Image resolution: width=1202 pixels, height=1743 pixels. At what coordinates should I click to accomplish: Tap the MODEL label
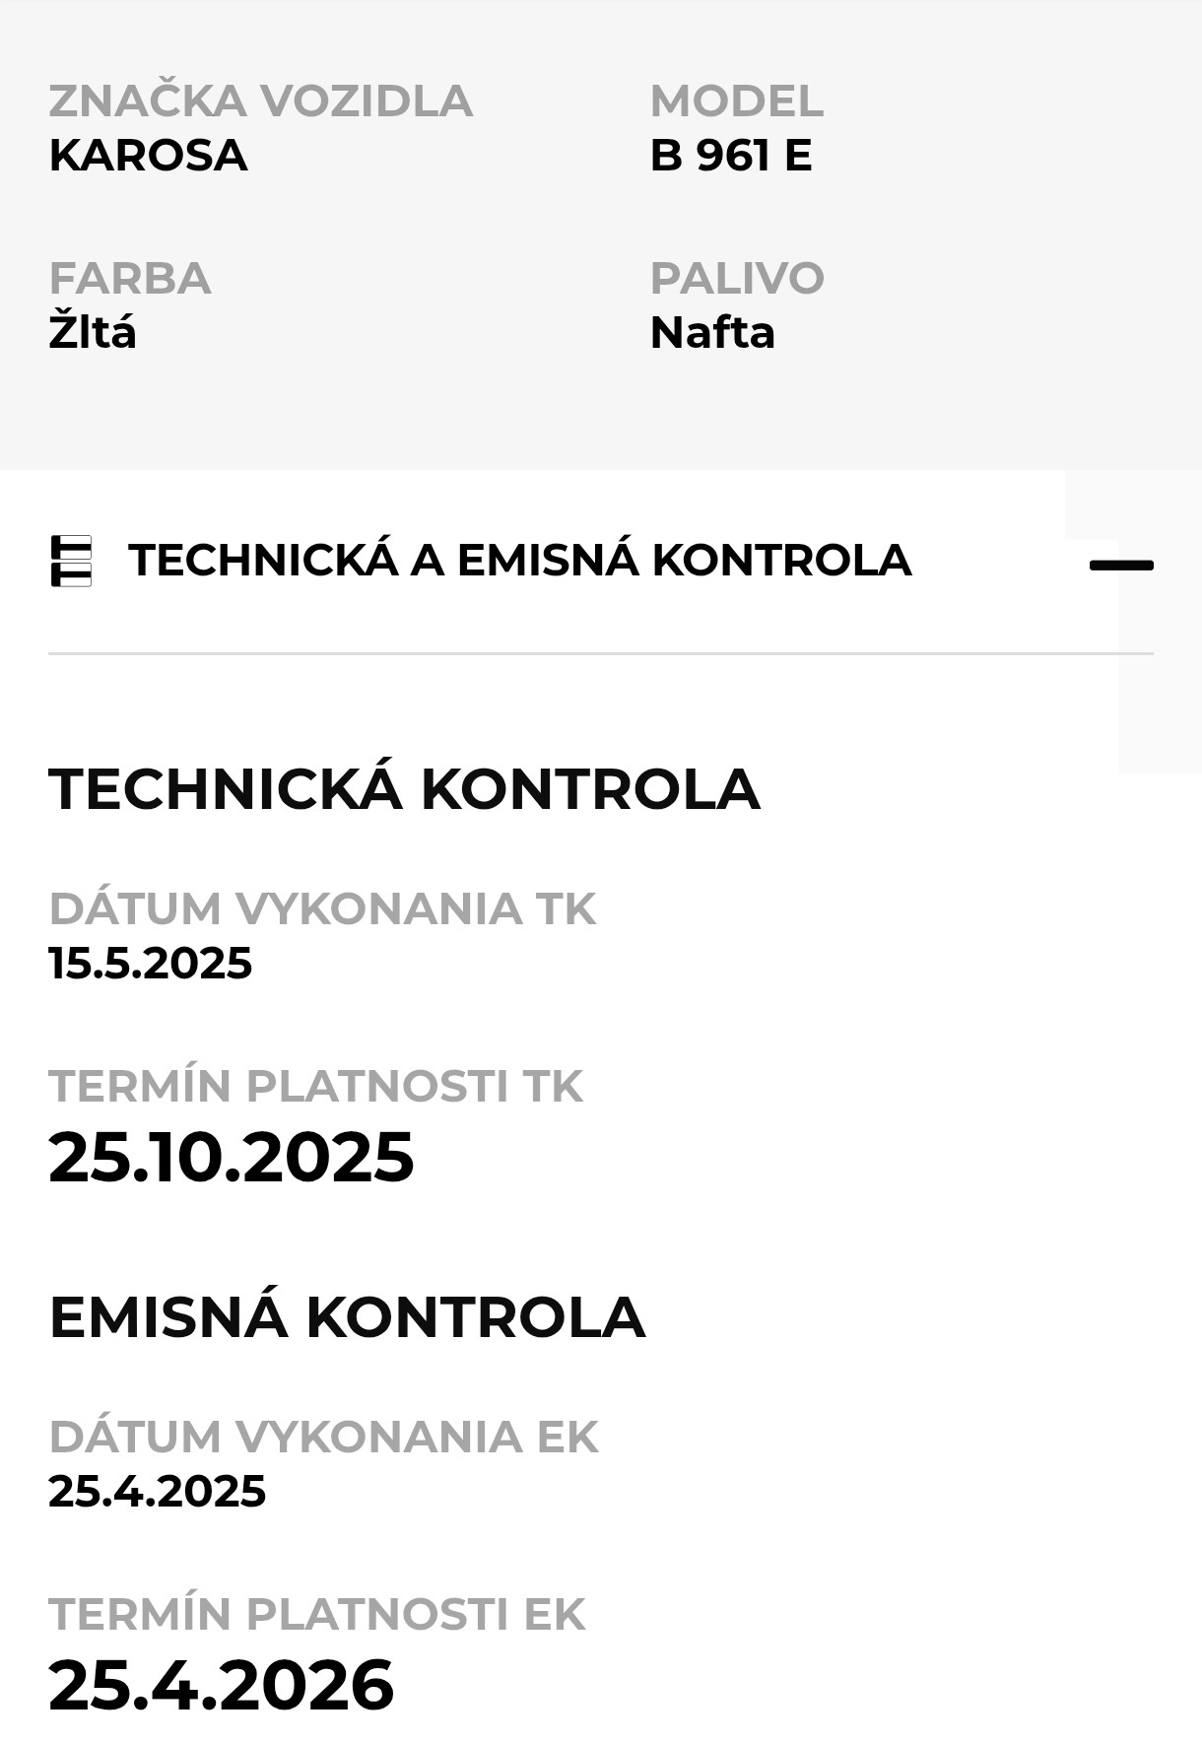tap(736, 101)
